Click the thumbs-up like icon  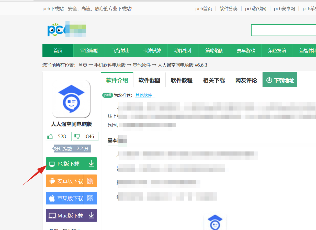(x=50, y=136)
